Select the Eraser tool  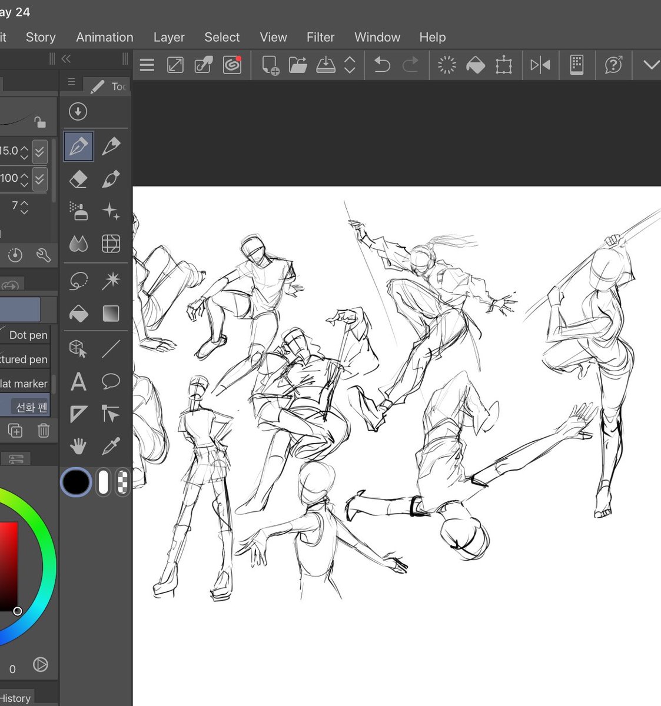click(x=78, y=179)
